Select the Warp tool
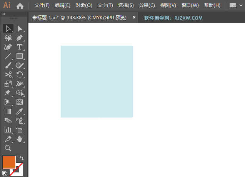Viewport: 245px width, 177px height. click(20, 84)
